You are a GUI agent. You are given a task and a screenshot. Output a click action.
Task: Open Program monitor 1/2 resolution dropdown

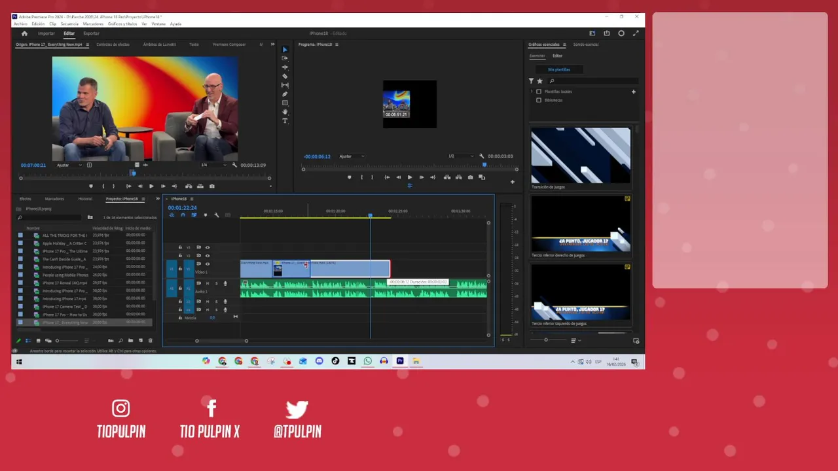460,156
